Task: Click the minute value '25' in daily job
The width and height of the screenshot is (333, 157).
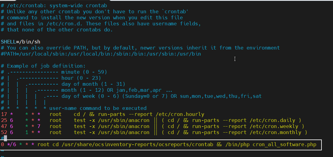Action: coord(4,120)
